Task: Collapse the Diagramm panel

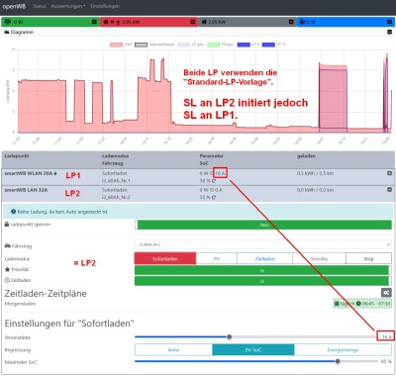Action: (389, 32)
